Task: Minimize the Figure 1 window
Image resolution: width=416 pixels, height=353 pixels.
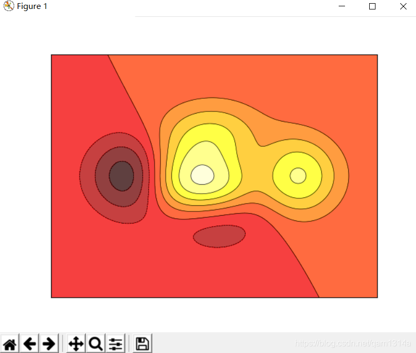Action: (x=342, y=6)
